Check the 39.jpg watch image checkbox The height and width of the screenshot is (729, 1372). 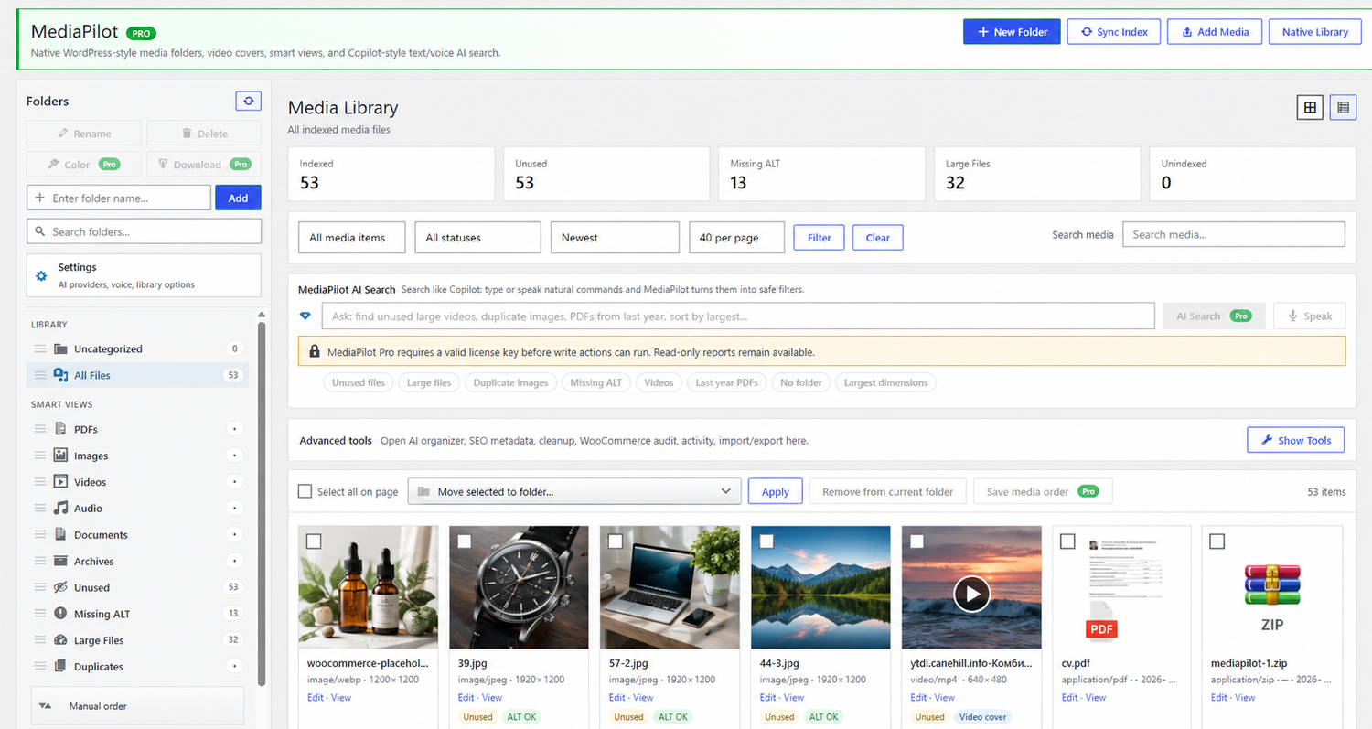465,541
